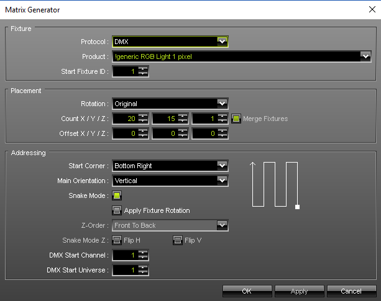381x301 pixels.
Task: Open the Rotation dropdown
Action: (x=222, y=104)
